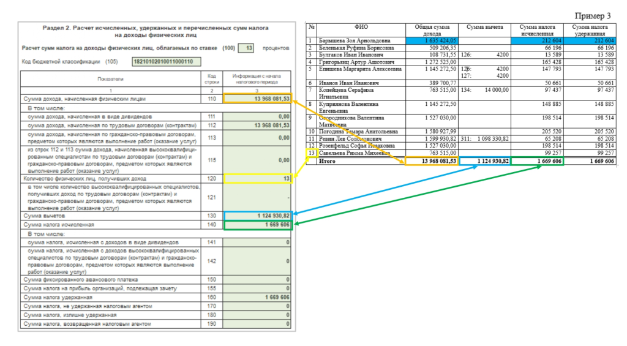Image resolution: width=627 pixels, height=346 pixels.
Task: Click the line 160 withheld tax field
Action: pos(257,297)
